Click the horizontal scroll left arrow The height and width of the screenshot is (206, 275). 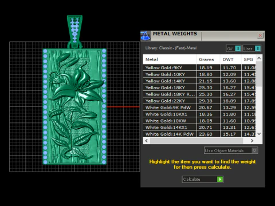147,141
